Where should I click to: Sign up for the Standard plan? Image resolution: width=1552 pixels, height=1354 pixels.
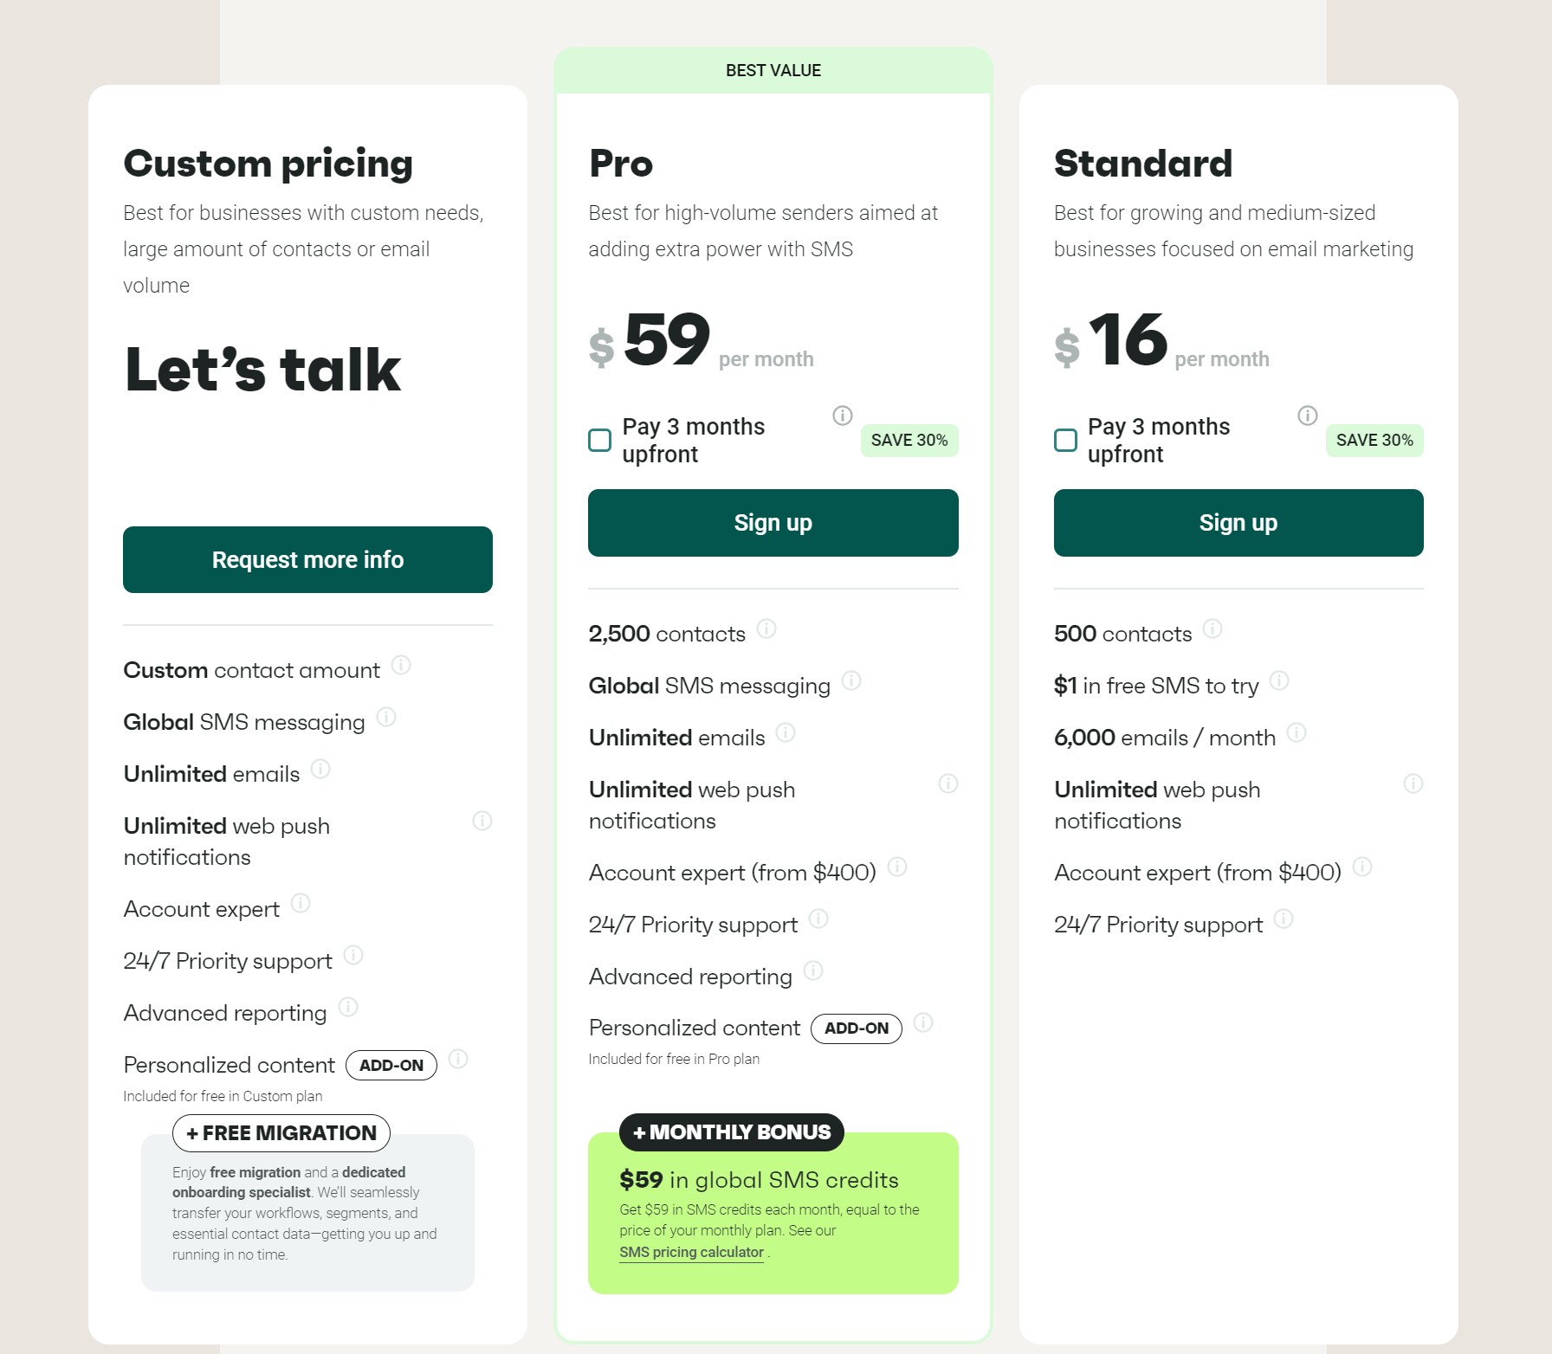coord(1238,522)
